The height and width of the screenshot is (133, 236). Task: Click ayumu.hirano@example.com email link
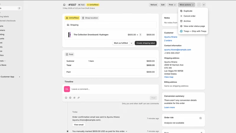pyautogui.click(x=178, y=50)
